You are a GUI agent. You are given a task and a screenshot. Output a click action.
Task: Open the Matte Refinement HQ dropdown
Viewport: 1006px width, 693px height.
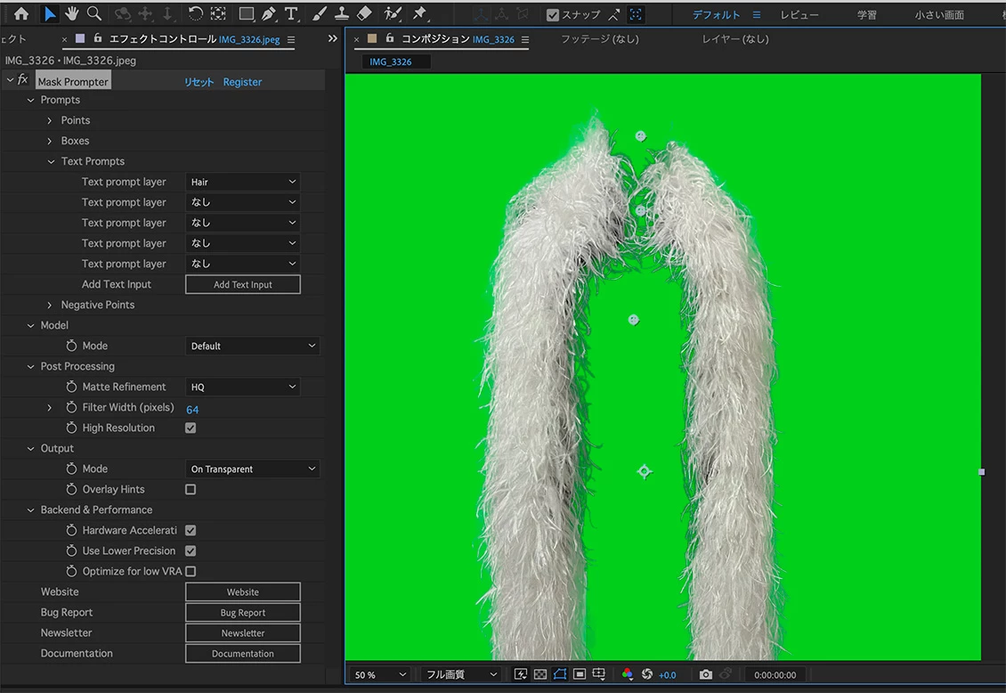243,387
